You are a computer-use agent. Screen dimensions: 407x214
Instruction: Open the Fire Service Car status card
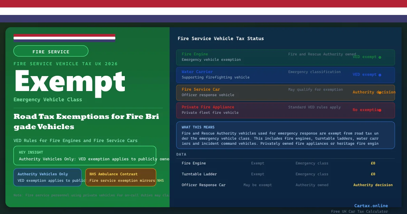pos(285,92)
